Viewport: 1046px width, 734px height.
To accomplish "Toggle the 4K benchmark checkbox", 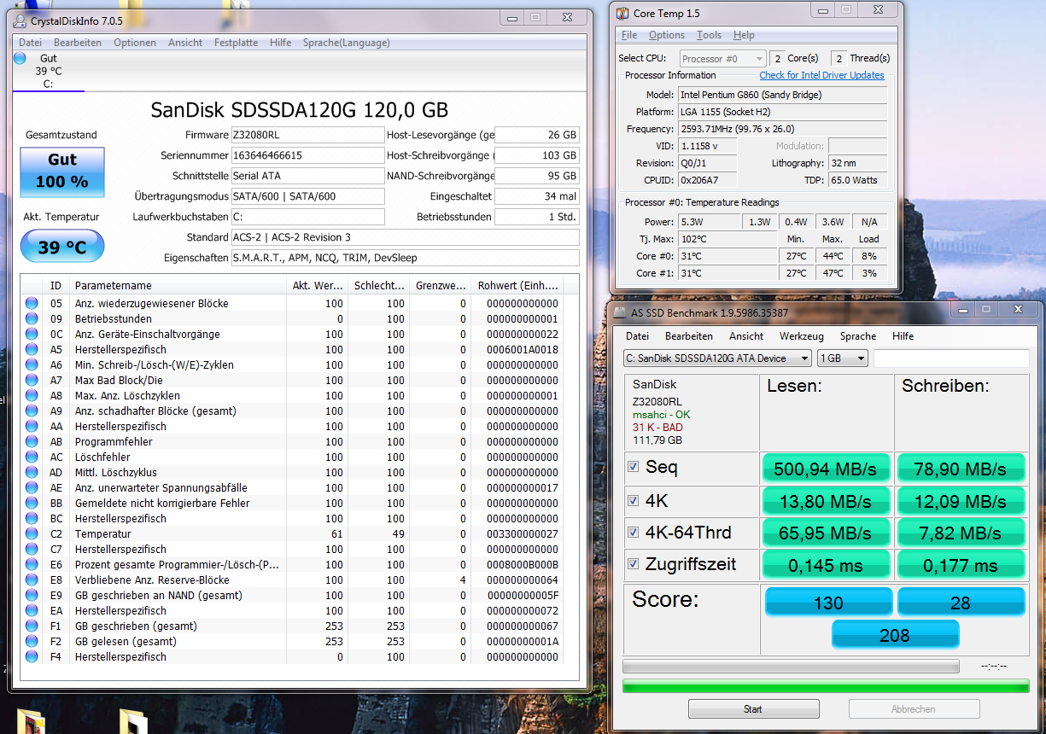I will click(x=633, y=500).
